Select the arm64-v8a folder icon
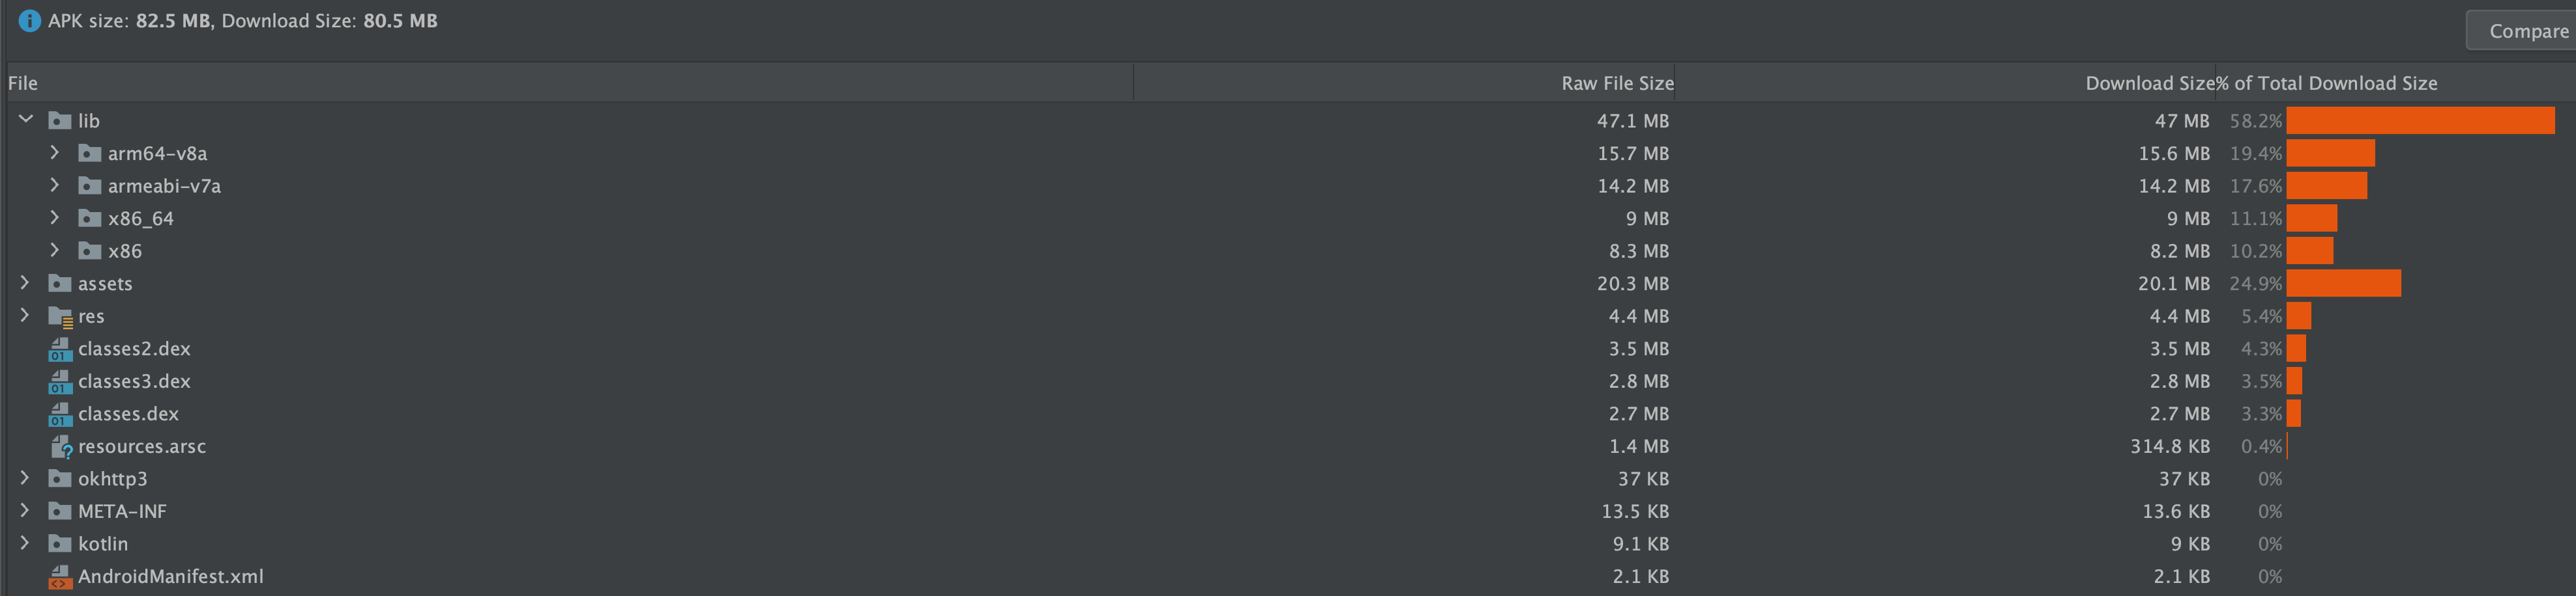Viewport: 2576px width, 596px height. 90,153
